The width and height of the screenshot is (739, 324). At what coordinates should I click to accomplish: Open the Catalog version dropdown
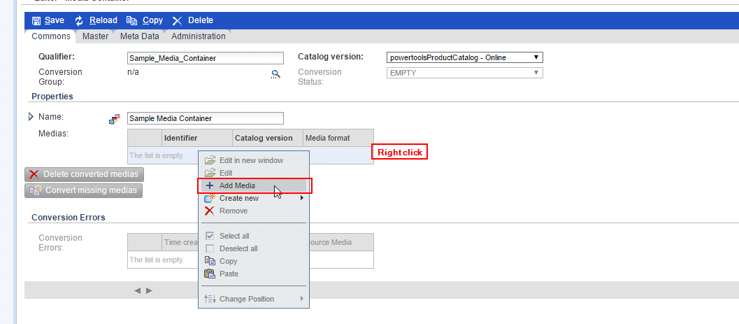coord(464,57)
